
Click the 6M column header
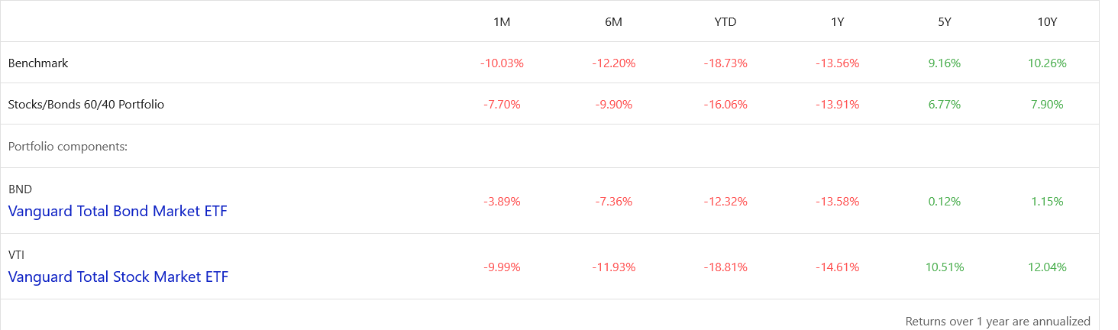pos(613,22)
